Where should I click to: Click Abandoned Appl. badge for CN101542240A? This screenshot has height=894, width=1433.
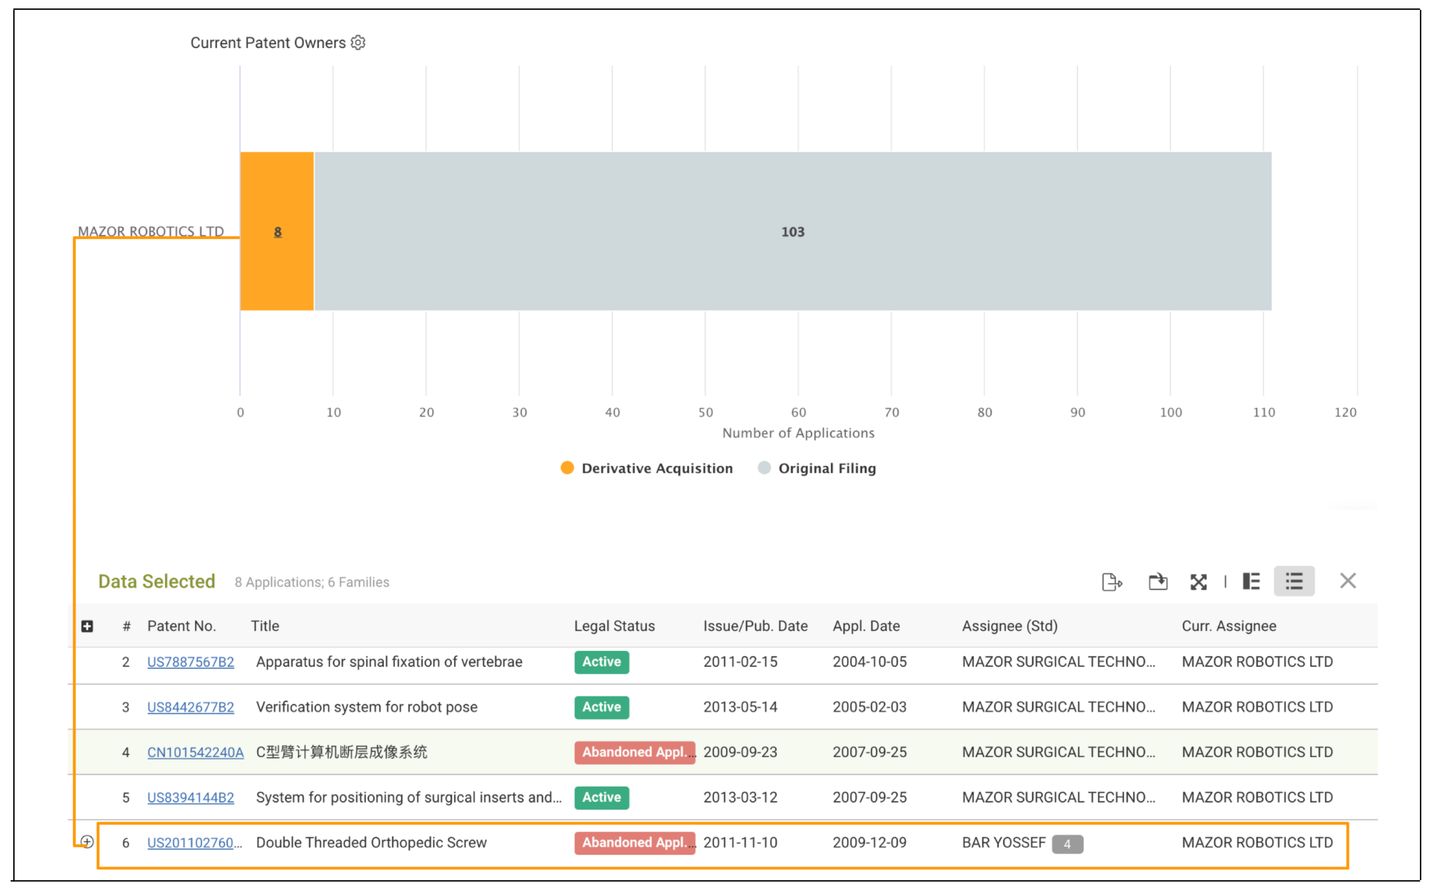tap(635, 752)
